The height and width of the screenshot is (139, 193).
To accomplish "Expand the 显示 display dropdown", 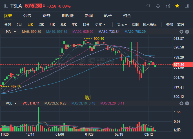I will (122, 25).
